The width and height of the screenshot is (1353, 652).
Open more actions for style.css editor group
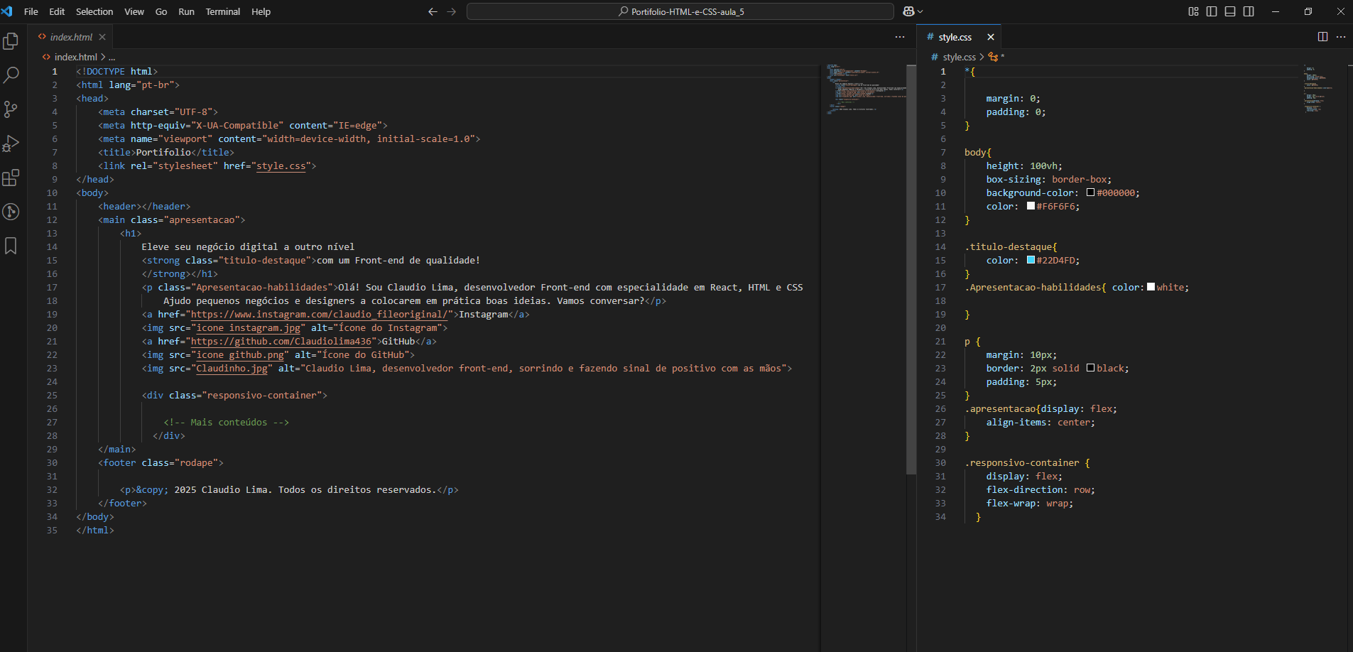(x=1341, y=37)
